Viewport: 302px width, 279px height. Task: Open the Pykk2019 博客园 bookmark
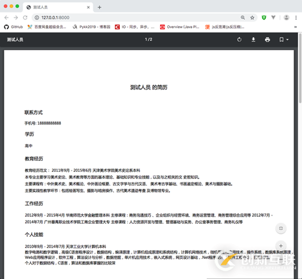click(91, 27)
